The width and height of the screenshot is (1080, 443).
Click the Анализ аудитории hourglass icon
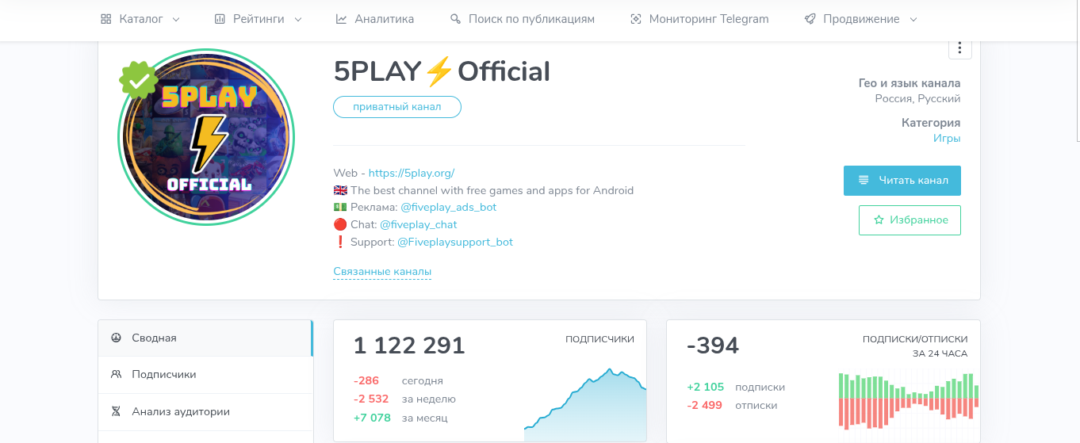[x=116, y=411]
